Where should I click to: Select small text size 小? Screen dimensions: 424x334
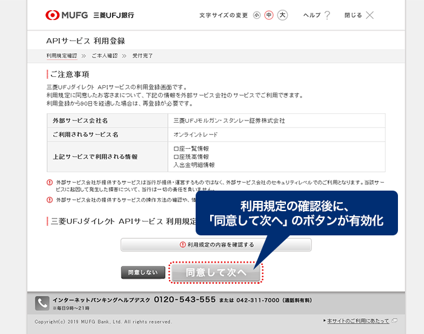pos(257,15)
